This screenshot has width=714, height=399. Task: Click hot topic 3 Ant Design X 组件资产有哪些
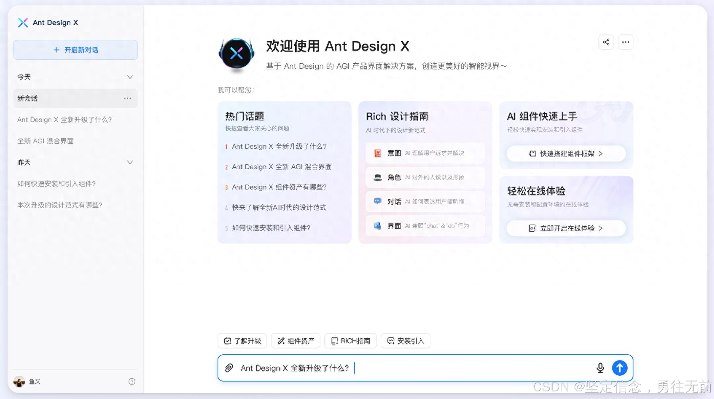(279, 187)
